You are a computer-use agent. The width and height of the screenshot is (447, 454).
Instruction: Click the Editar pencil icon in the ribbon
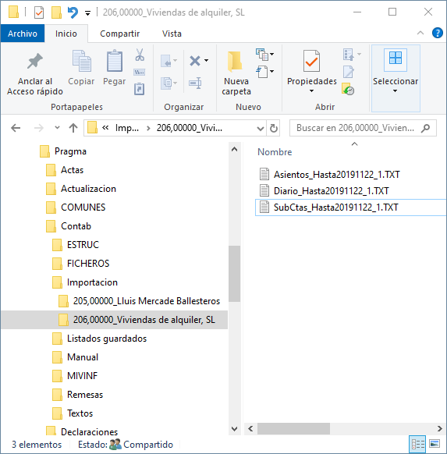click(x=349, y=72)
